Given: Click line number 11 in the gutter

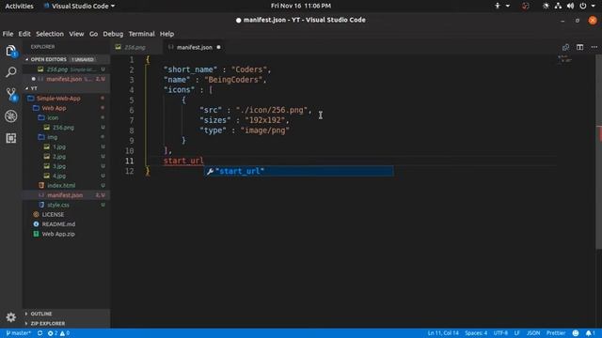Looking at the screenshot, I should click(x=130, y=161).
